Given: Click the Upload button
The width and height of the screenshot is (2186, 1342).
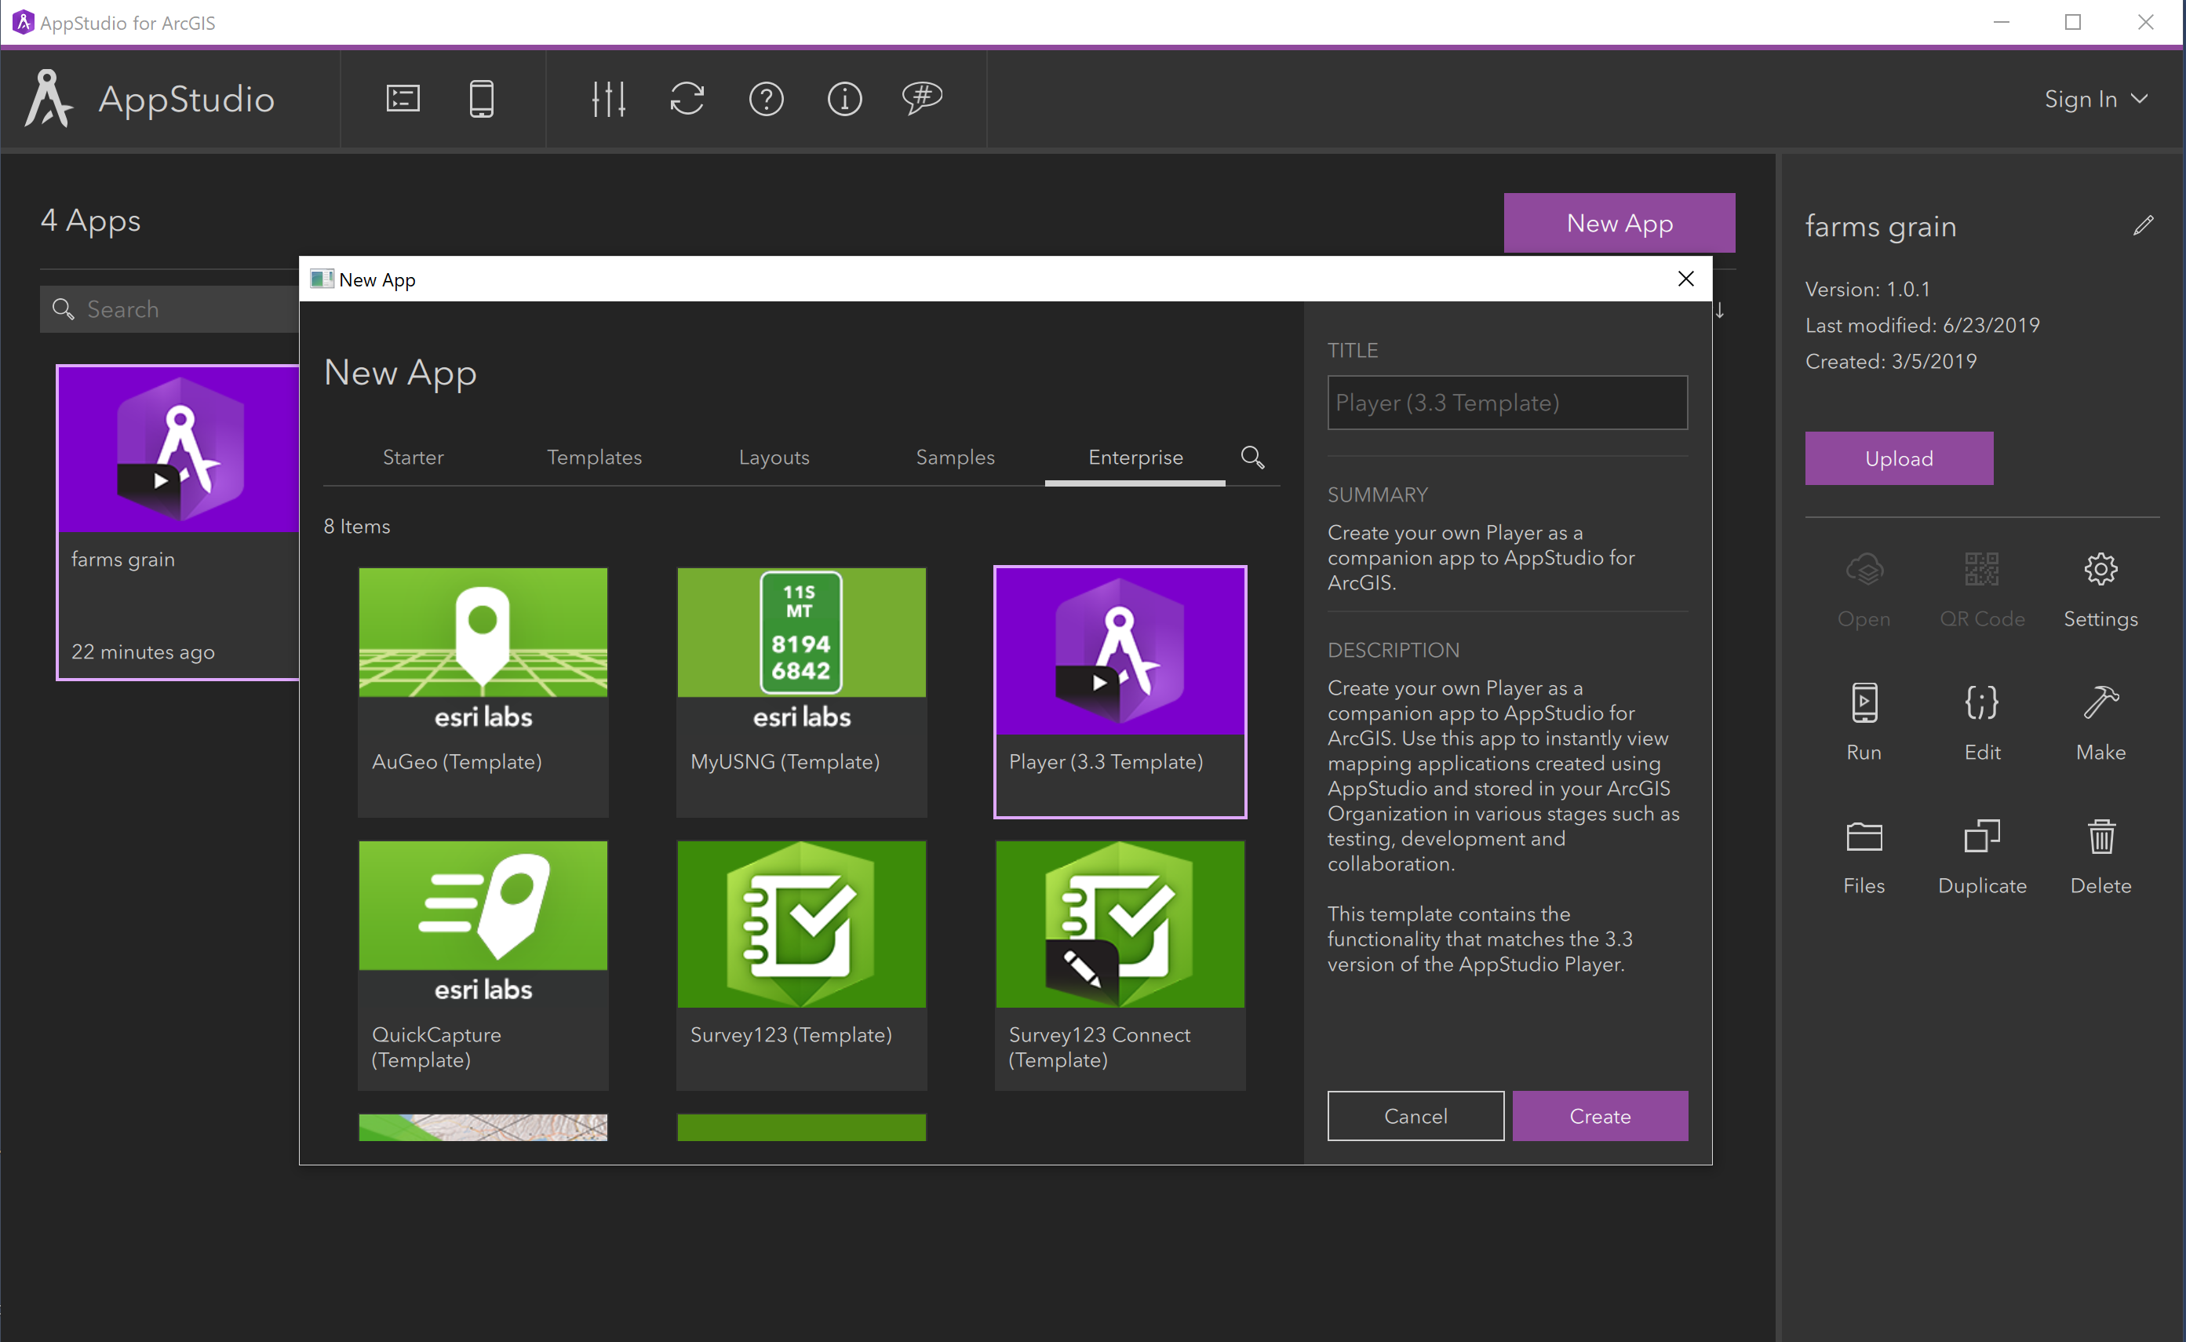Looking at the screenshot, I should click(1897, 459).
